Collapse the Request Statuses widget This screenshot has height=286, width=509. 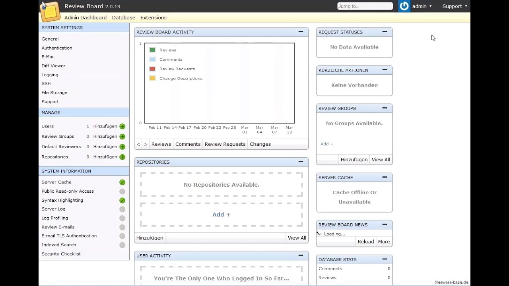[x=385, y=32]
